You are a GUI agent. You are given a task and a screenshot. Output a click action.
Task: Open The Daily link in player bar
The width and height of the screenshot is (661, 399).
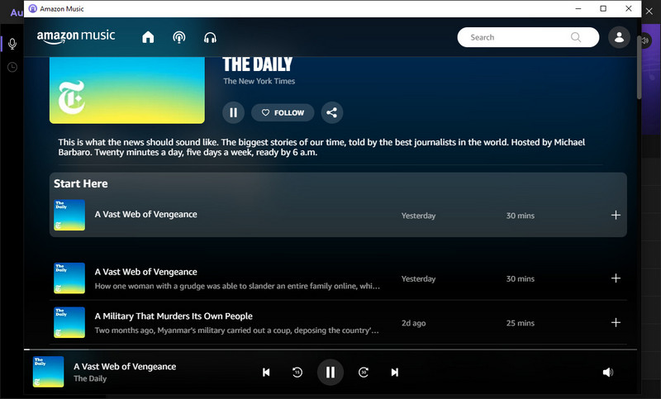(x=90, y=378)
